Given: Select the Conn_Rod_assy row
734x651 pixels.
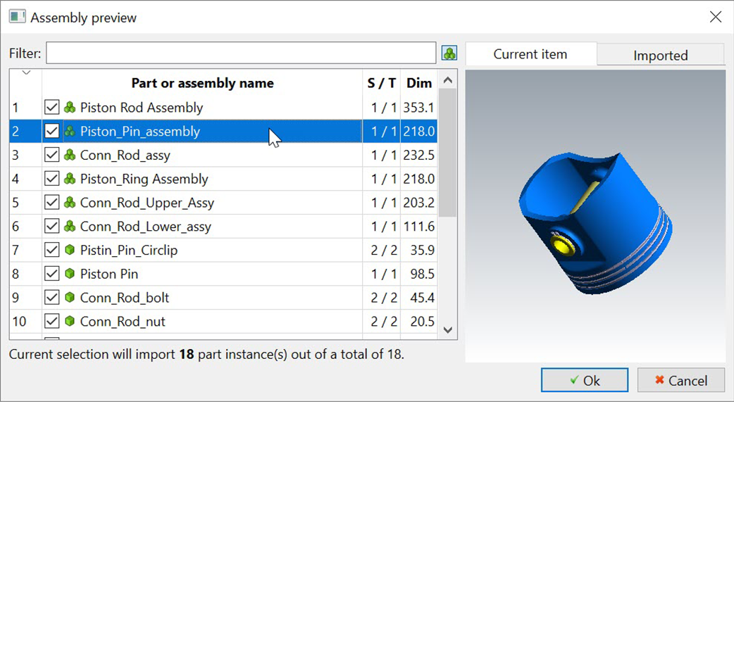Looking at the screenshot, I should click(223, 155).
